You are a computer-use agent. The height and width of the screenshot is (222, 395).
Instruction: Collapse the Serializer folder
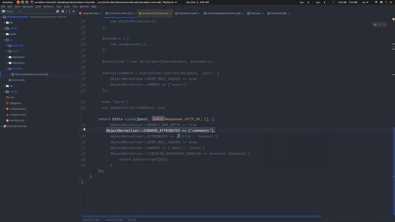pyautogui.click(x=7, y=68)
